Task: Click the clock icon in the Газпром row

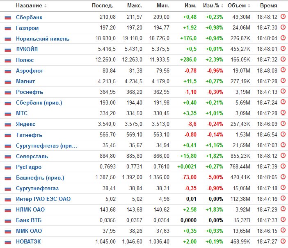Action: [x=283, y=27]
